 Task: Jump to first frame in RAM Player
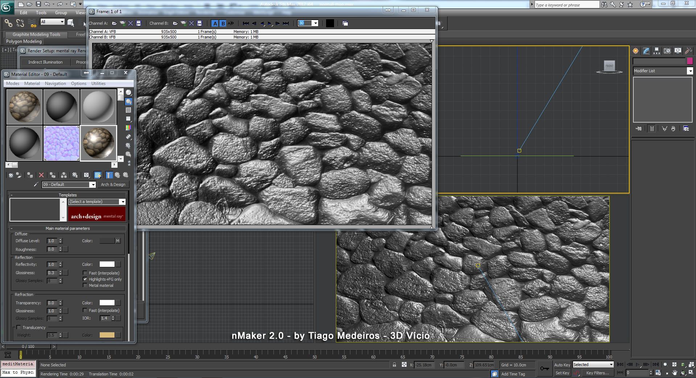(x=246, y=23)
